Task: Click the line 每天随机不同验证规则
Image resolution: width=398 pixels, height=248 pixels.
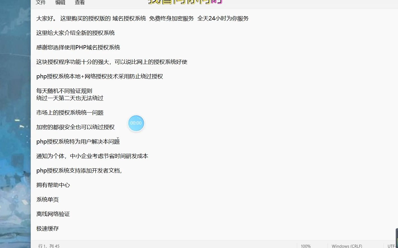Action: tap(64, 91)
